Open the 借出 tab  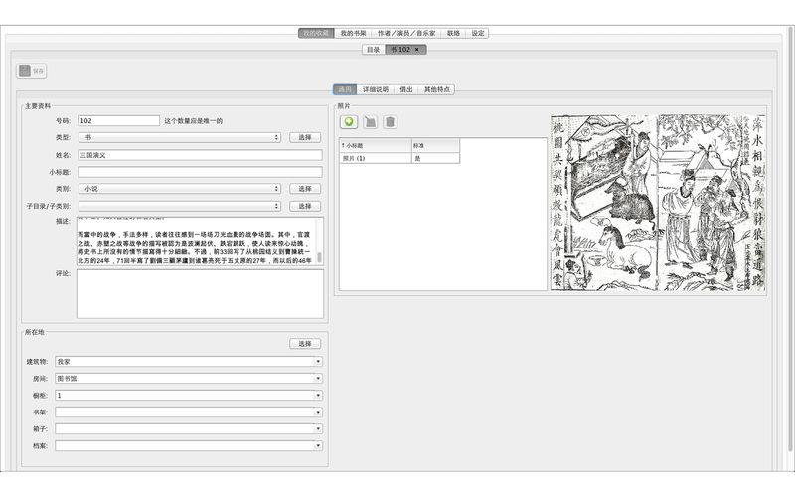tap(406, 89)
